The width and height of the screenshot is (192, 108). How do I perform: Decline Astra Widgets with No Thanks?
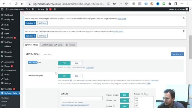click(42, 23)
